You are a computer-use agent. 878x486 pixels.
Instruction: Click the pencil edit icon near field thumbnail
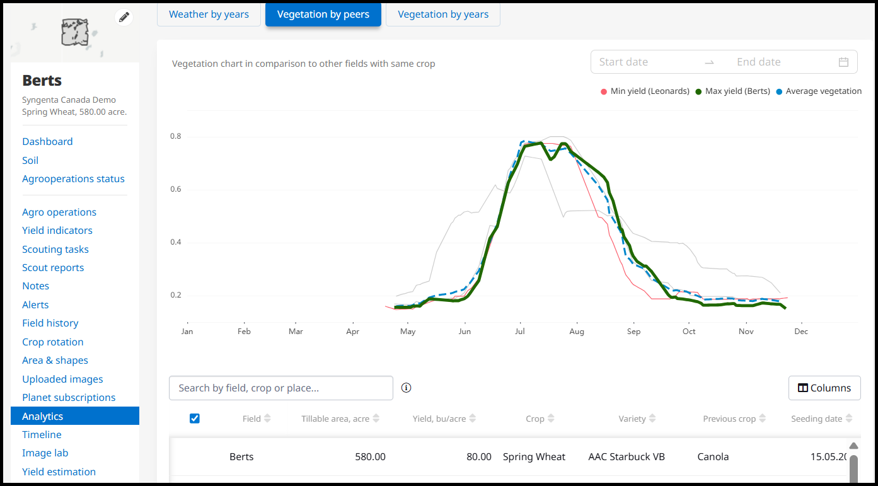point(124,17)
